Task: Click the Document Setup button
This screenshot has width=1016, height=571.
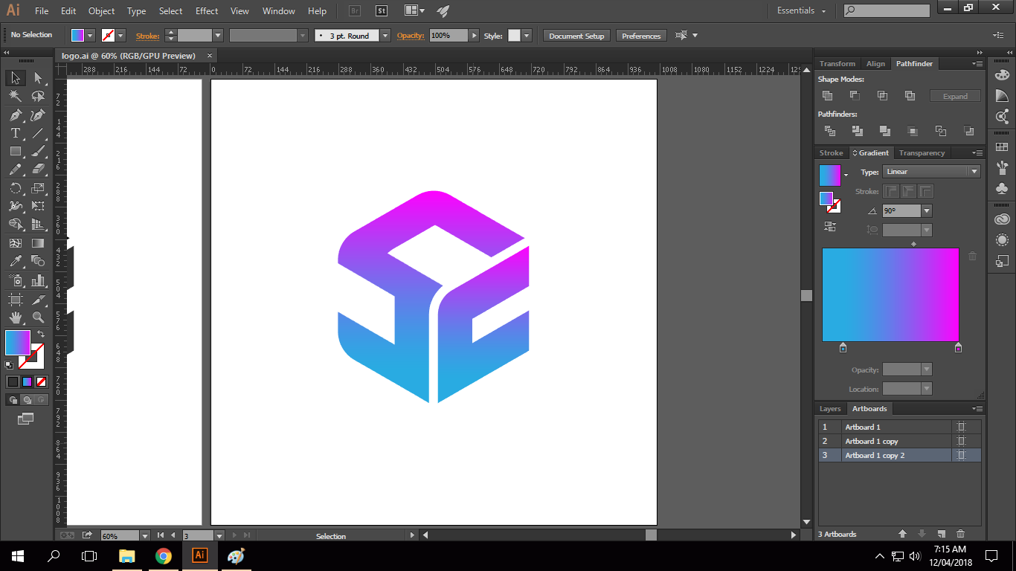Action: click(x=576, y=36)
